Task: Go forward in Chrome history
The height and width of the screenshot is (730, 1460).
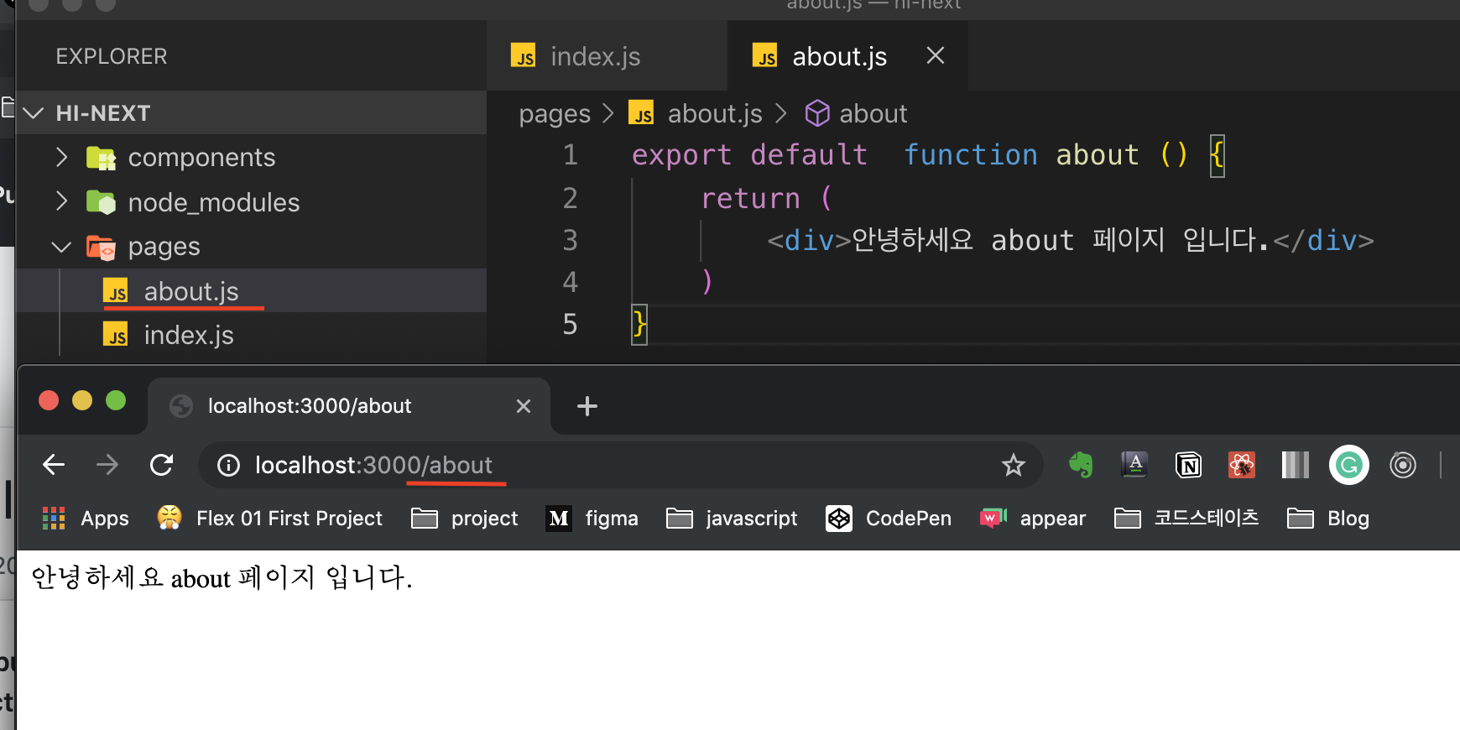Action: (x=107, y=464)
